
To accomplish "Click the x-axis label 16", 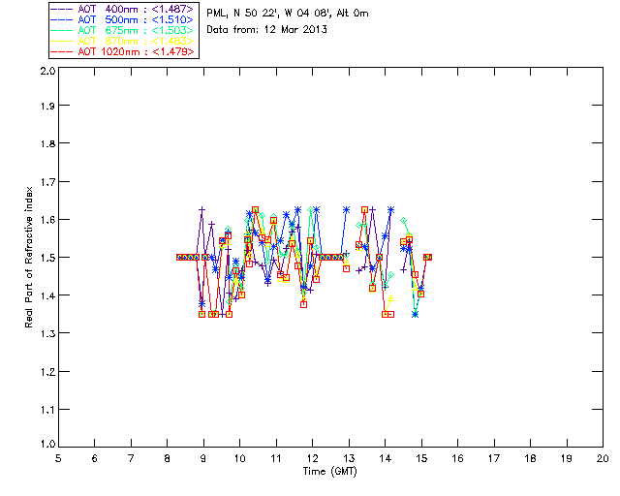I will click(458, 458).
